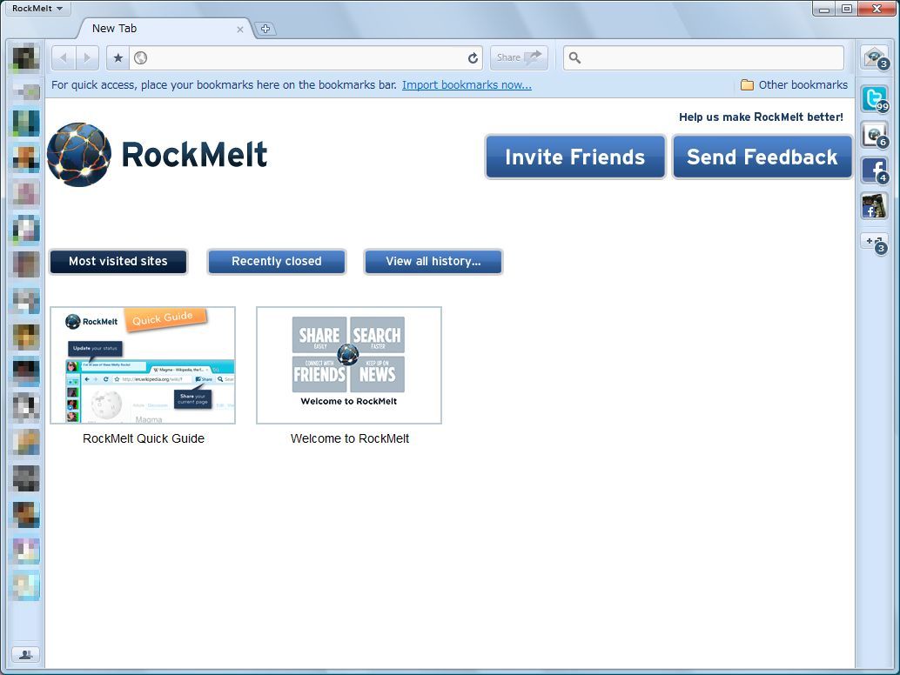Open the envelope notifications icon with badge 3
900x675 pixels.
coord(874,58)
